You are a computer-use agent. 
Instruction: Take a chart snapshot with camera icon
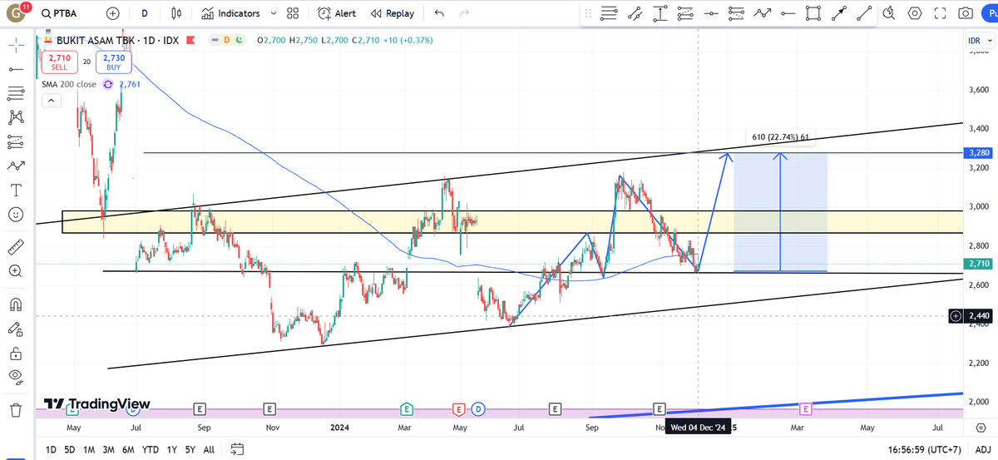coord(965,13)
